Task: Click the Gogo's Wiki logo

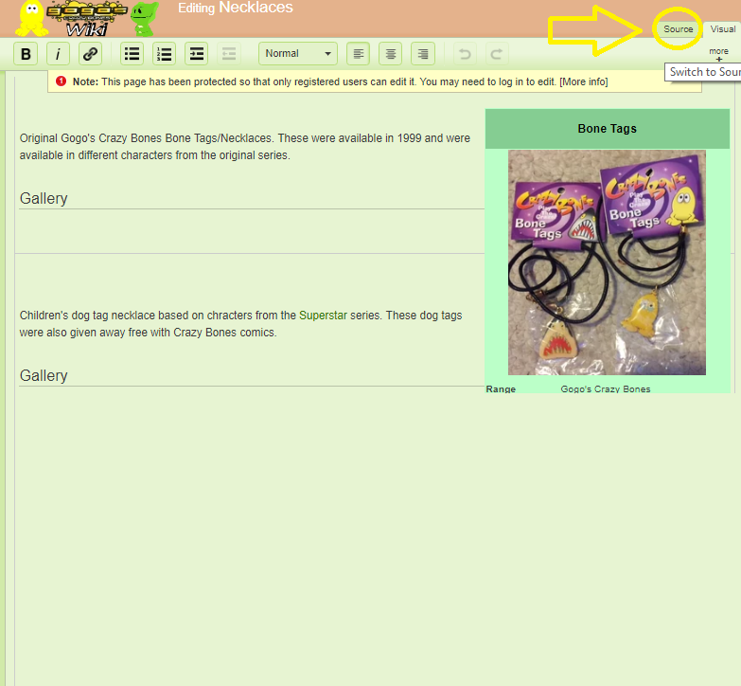Action: 86,19
